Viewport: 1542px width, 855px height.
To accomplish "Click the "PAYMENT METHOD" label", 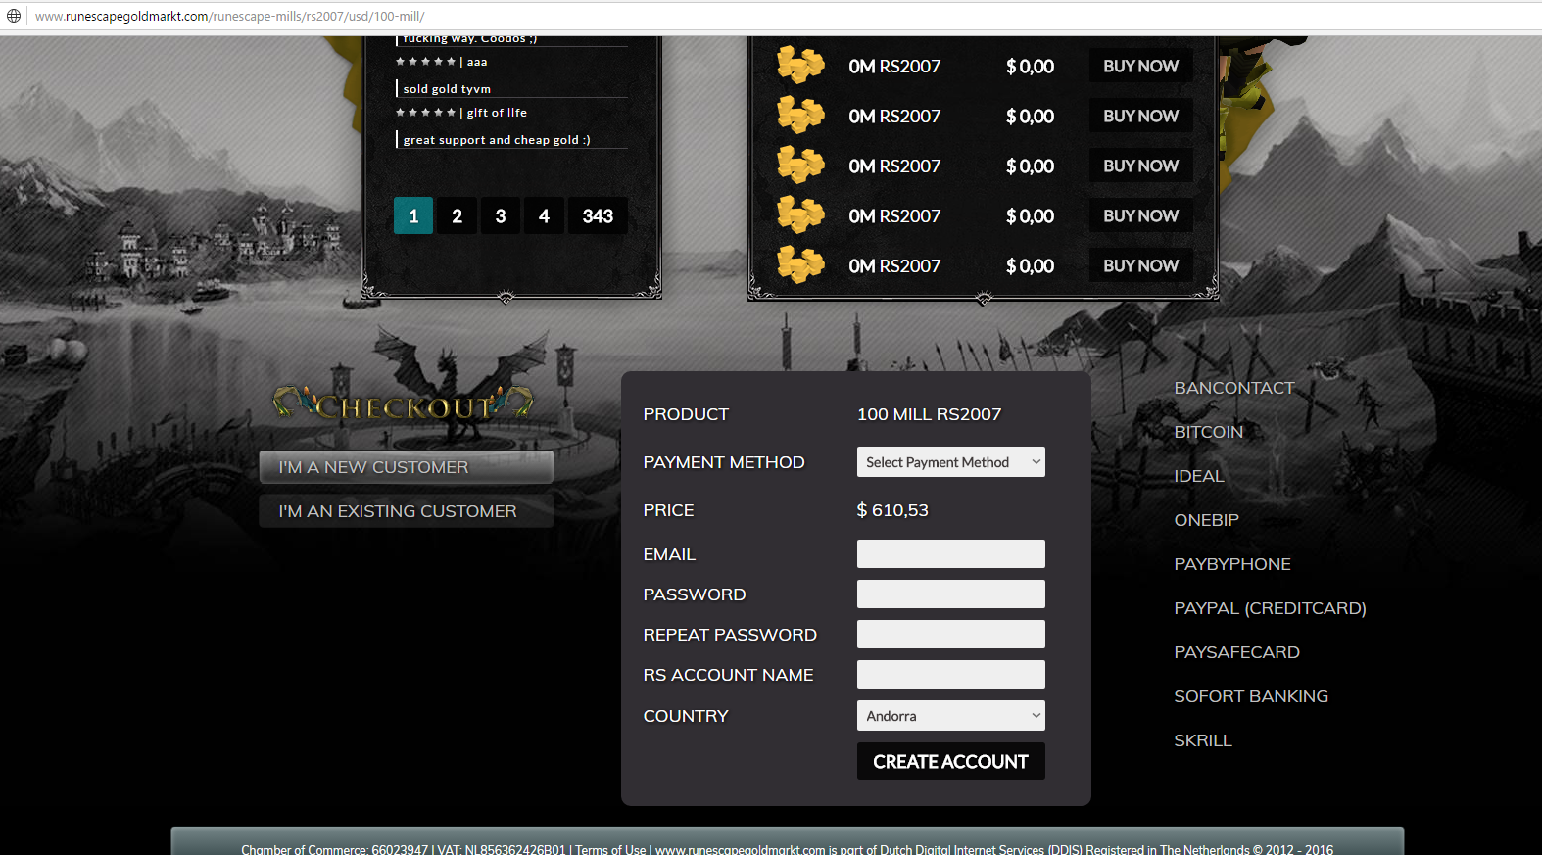I will click(x=724, y=462).
